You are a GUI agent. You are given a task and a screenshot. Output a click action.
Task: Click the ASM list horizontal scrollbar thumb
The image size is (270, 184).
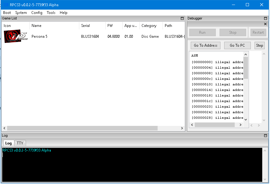pos(215,125)
